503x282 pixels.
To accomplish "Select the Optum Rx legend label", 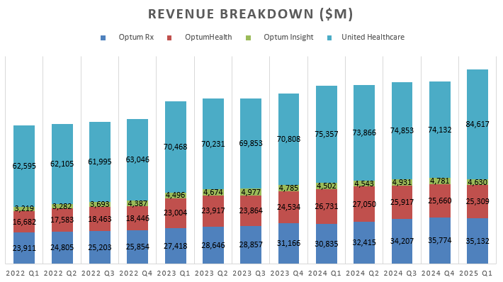I will [x=136, y=38].
